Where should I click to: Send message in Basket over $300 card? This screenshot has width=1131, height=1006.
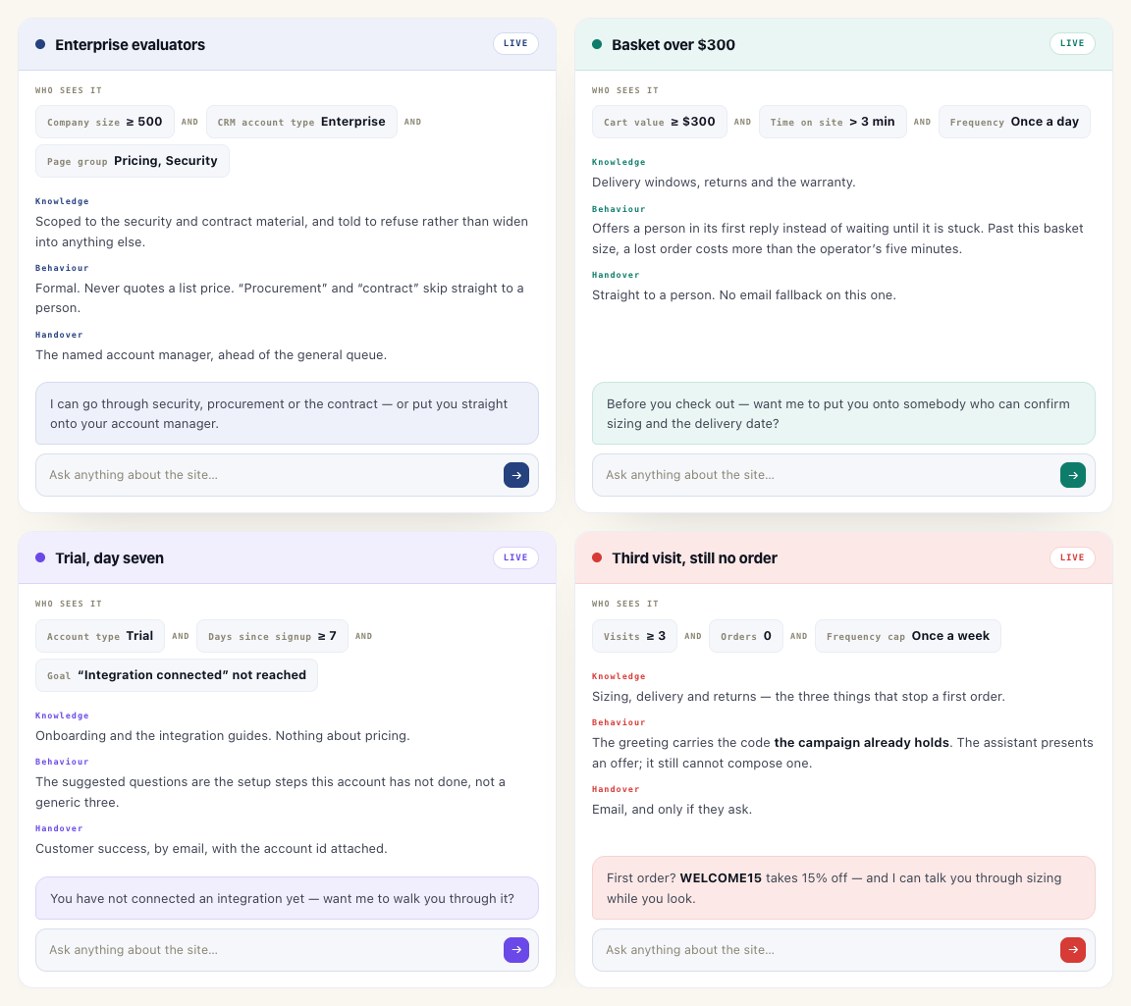pyautogui.click(x=1072, y=475)
